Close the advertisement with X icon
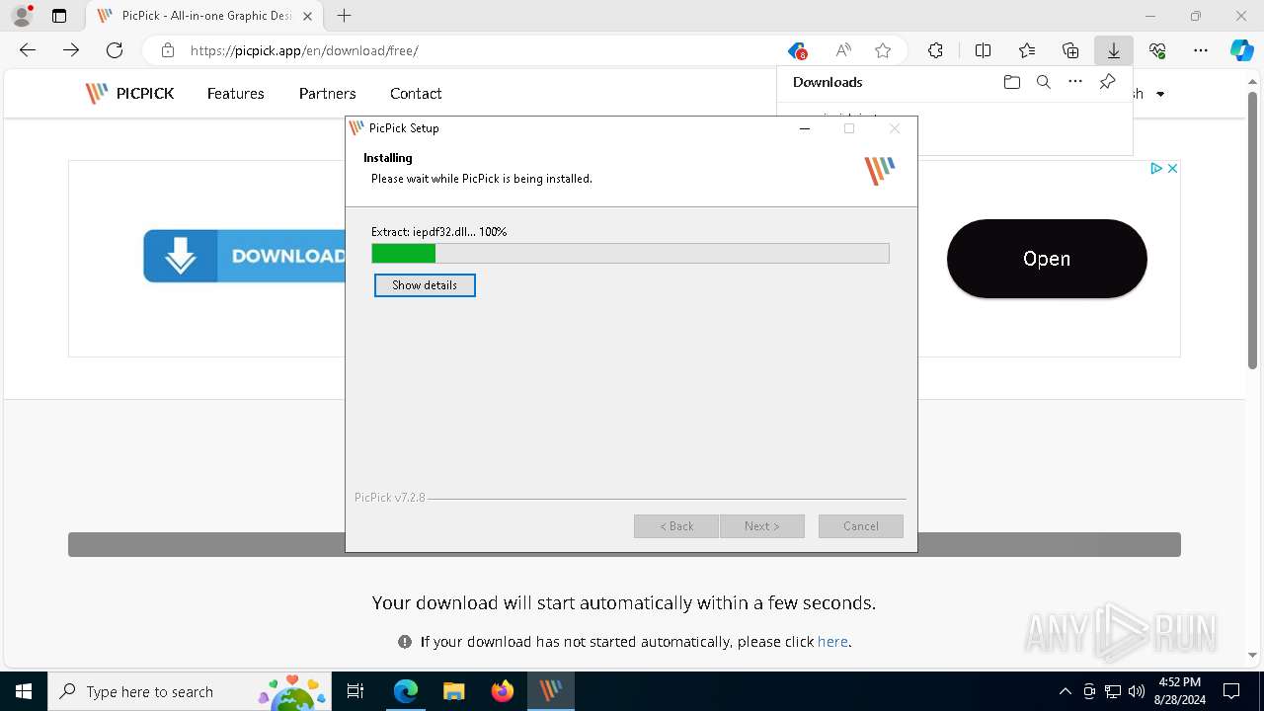The height and width of the screenshot is (711, 1264). 1172,169
